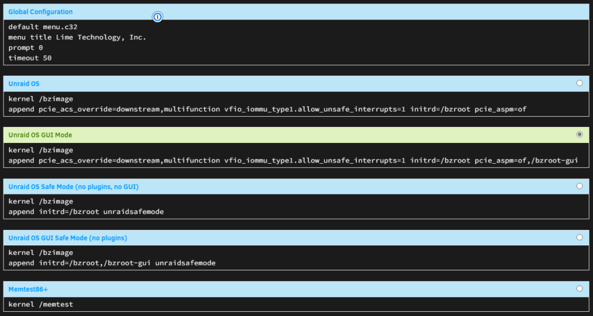Click the 'Unraid OS GUI Safe Mode (no plugins)' label
Viewport: 593px width, 316px height.
[68, 238]
